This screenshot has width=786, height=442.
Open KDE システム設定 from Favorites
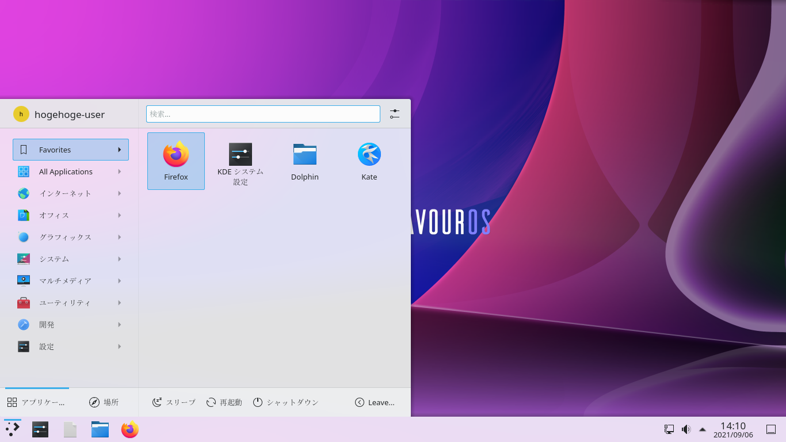tap(241, 161)
